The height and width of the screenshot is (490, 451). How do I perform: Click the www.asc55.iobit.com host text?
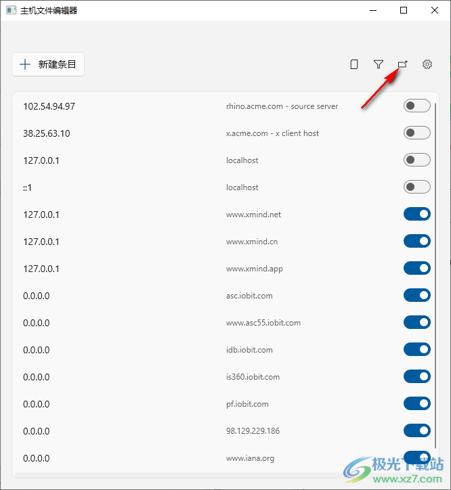(263, 323)
